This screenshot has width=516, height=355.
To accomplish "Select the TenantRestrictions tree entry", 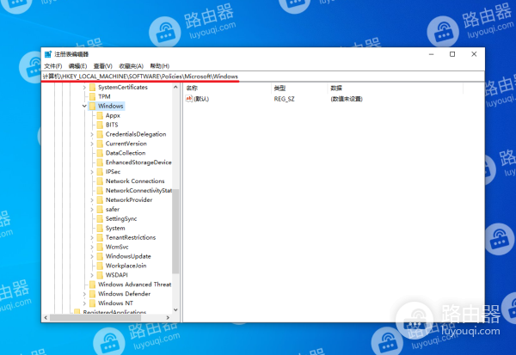I will [x=131, y=237].
